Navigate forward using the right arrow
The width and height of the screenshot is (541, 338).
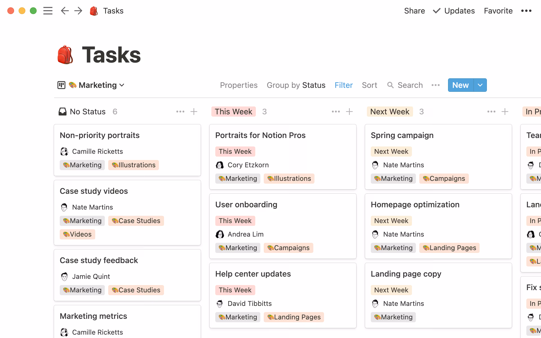tap(78, 11)
